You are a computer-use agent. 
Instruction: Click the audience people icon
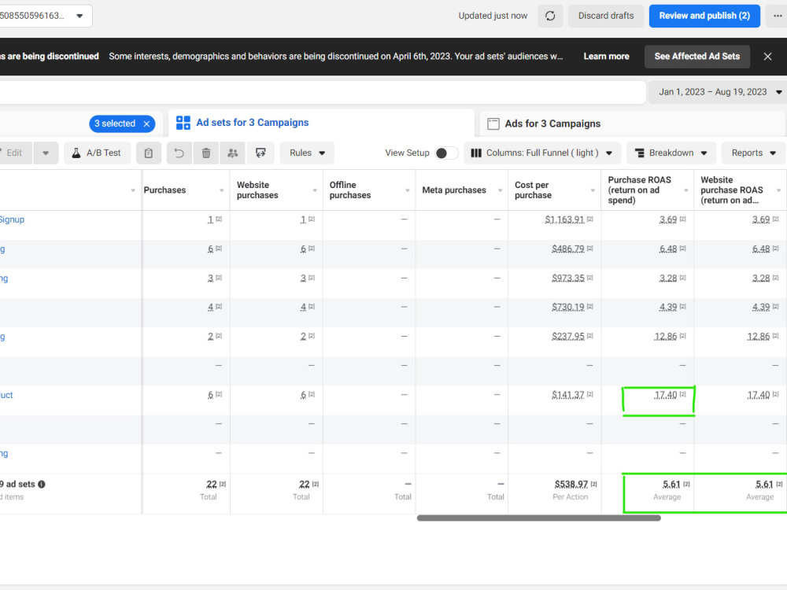pyautogui.click(x=232, y=153)
